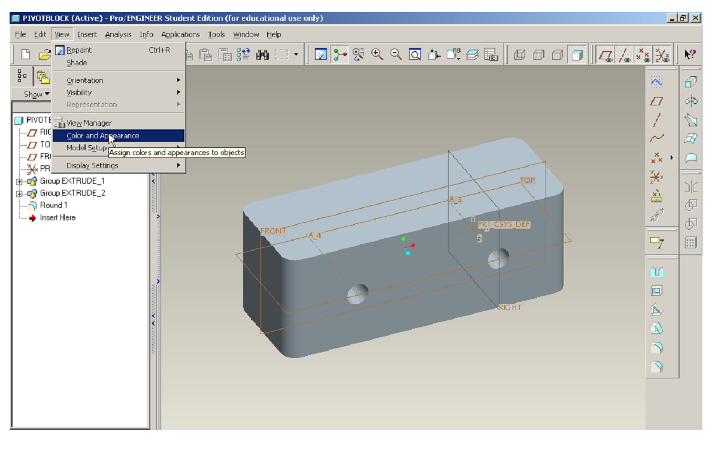
Task: Click the Regenerate model icon
Action: (243, 55)
